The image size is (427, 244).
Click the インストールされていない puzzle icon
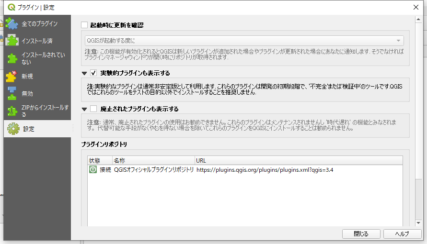(12, 58)
